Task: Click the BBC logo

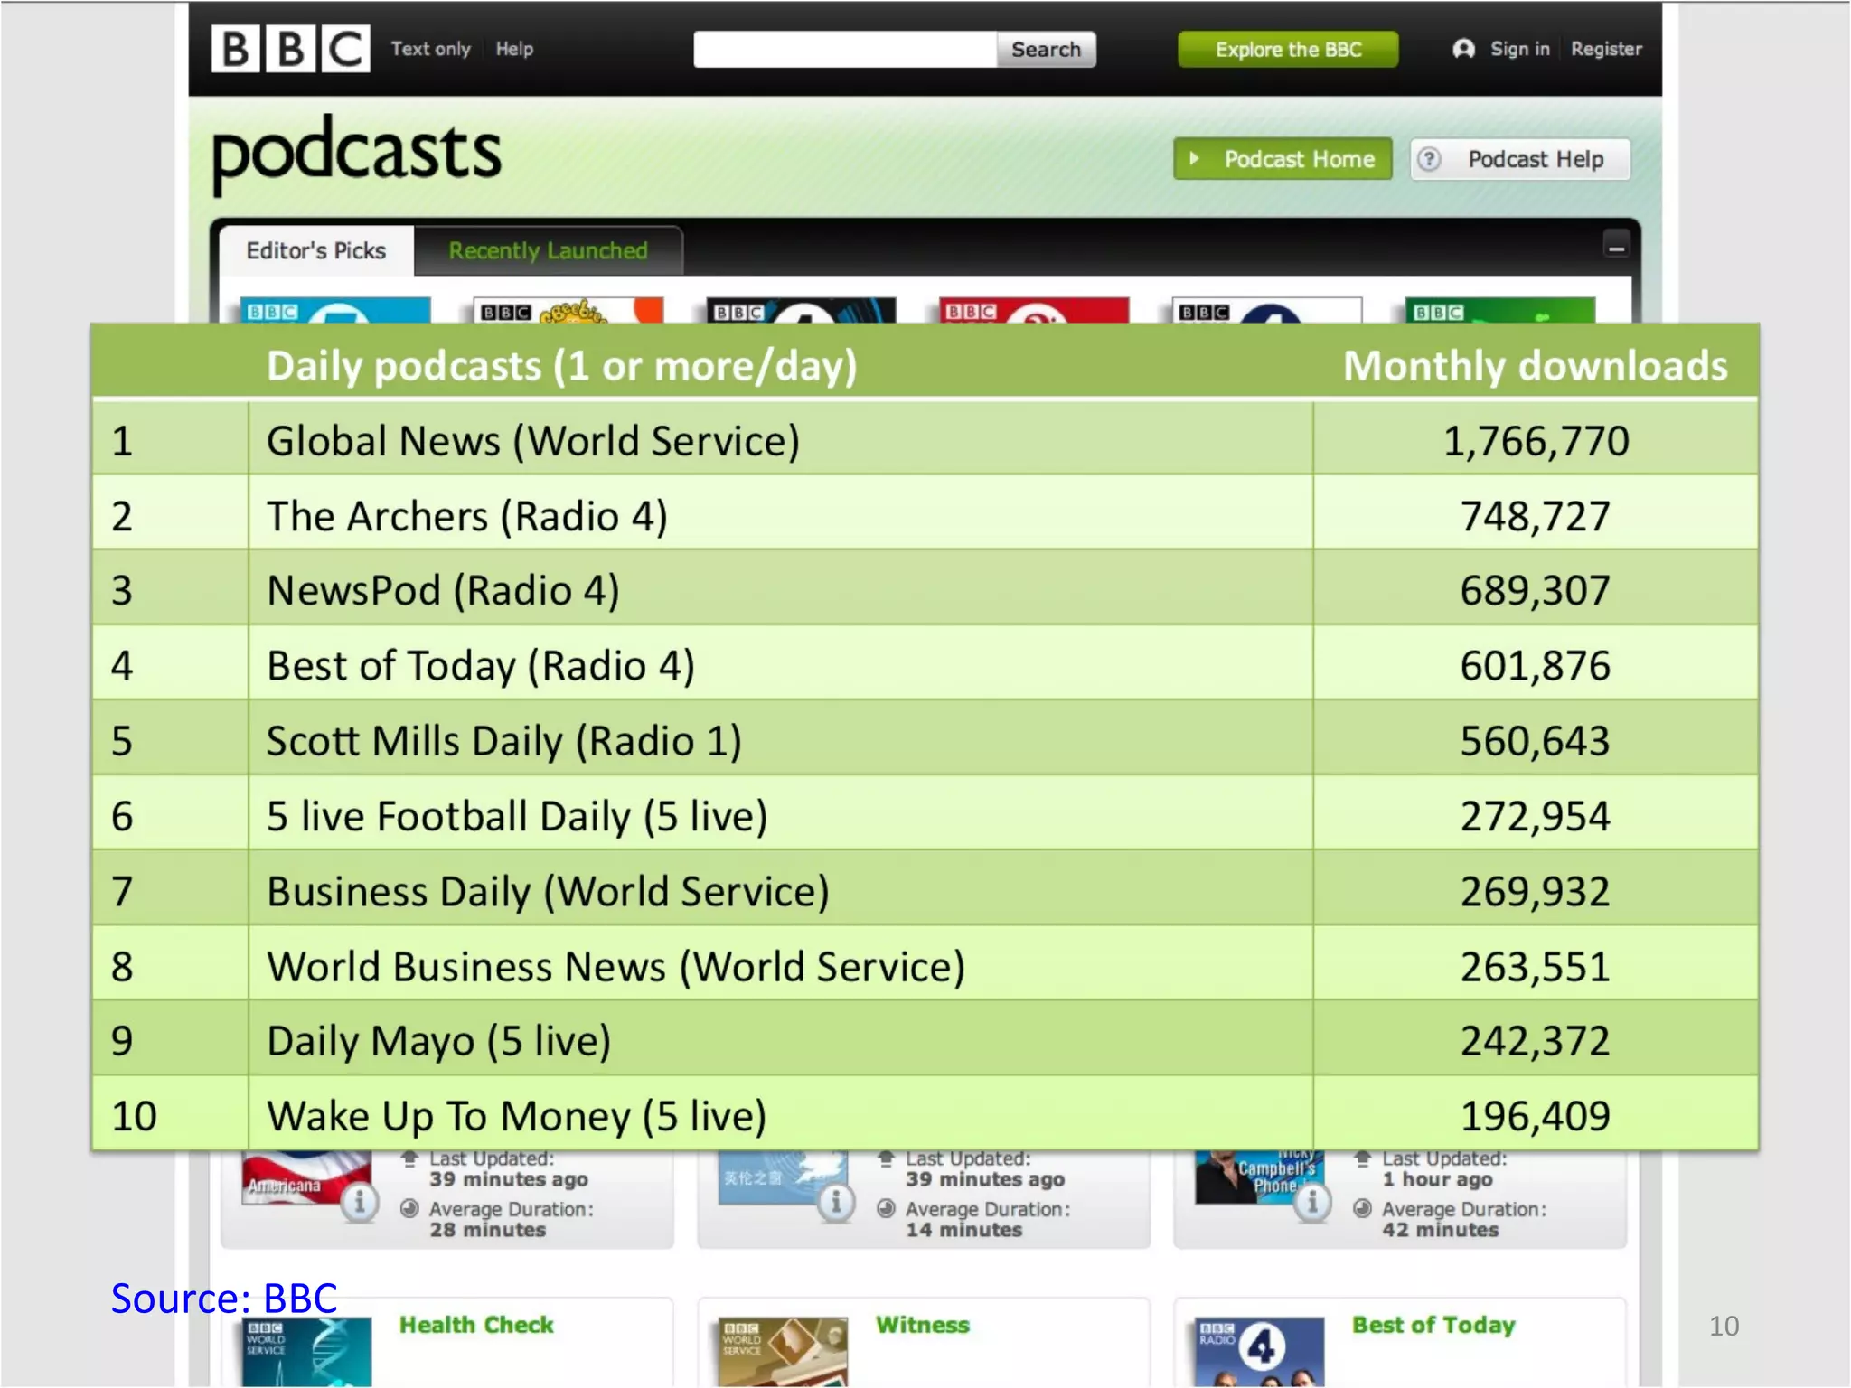Action: (290, 49)
